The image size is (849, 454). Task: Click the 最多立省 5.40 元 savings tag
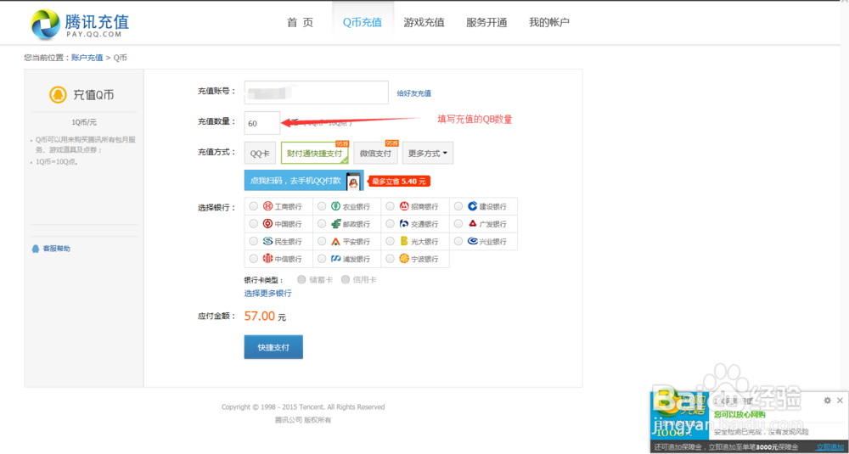point(400,182)
